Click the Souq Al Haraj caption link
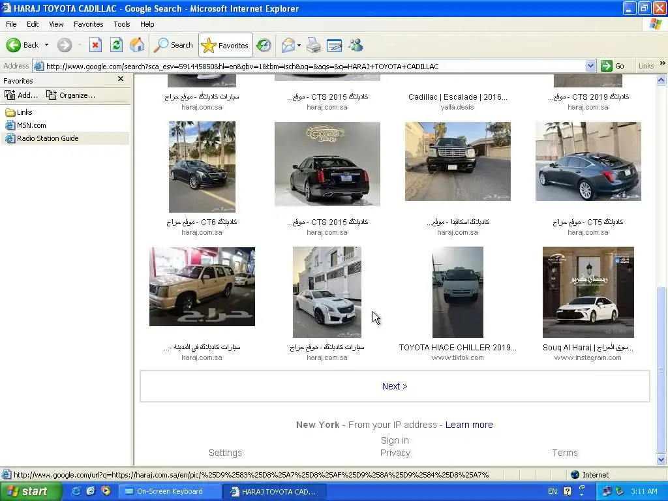 pos(588,348)
